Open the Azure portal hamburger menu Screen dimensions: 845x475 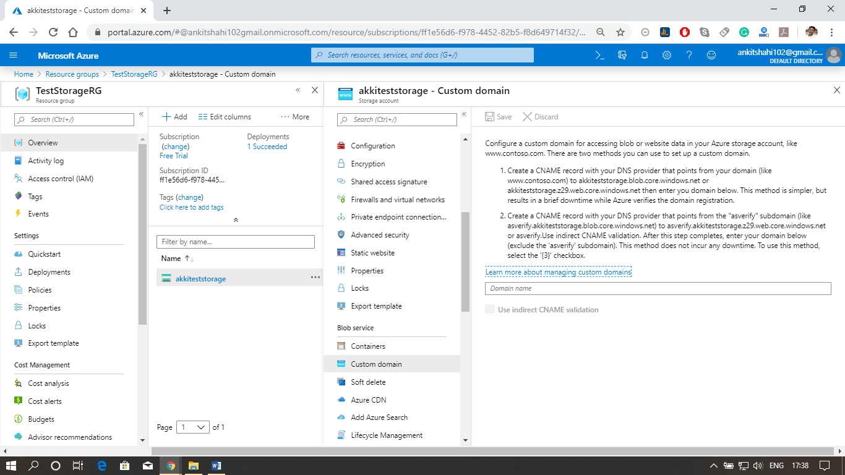click(14, 55)
